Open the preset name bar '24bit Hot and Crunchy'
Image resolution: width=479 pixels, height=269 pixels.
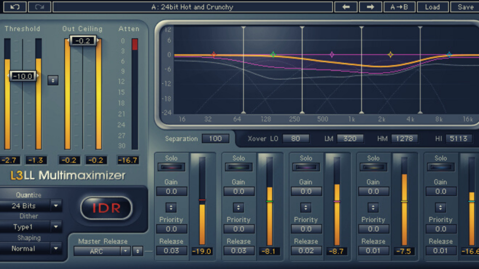[x=192, y=7]
